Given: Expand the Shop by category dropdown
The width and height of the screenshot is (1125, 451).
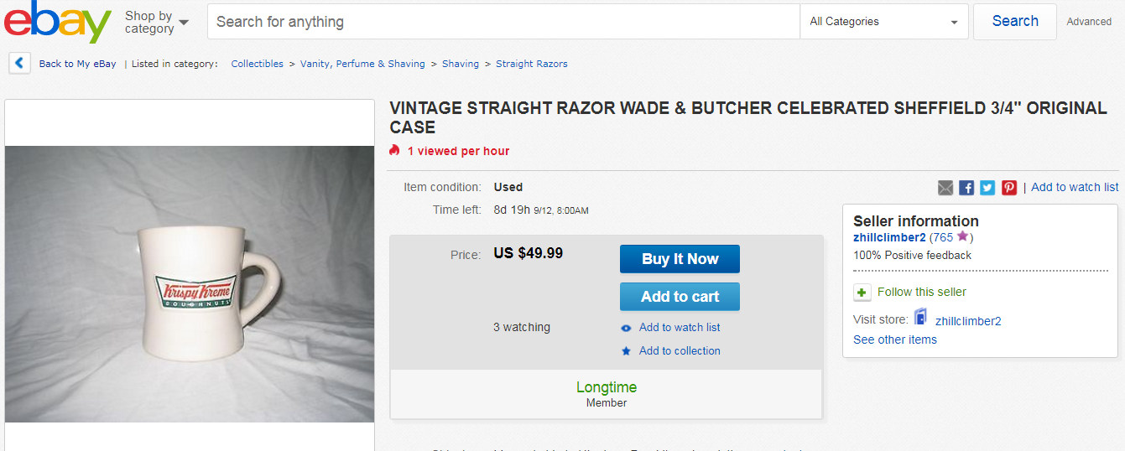Looking at the screenshot, I should 156,22.
